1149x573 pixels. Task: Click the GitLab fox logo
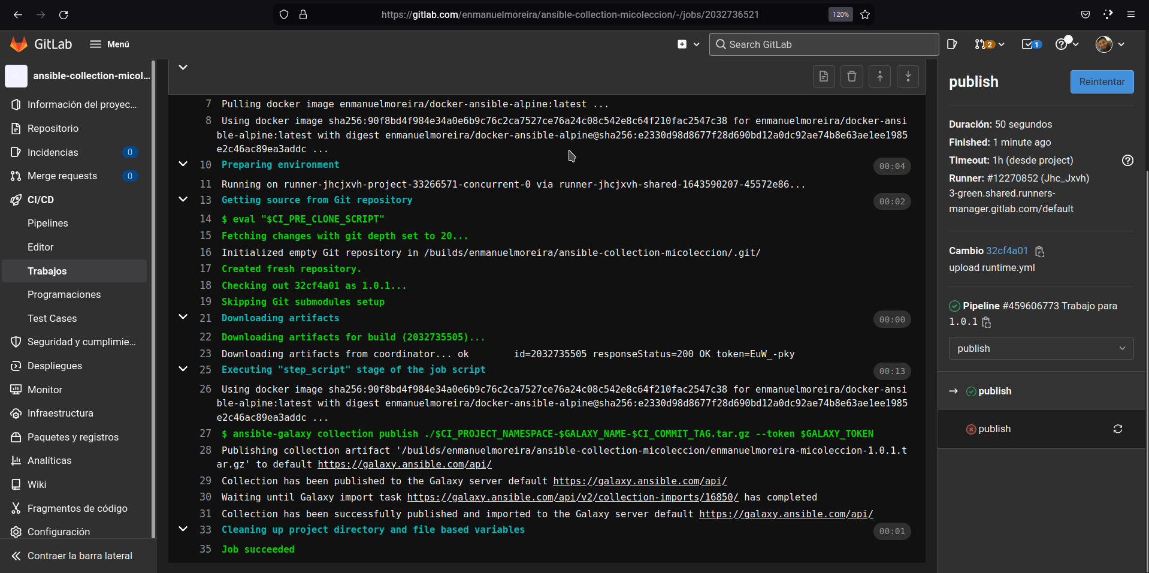pos(19,44)
